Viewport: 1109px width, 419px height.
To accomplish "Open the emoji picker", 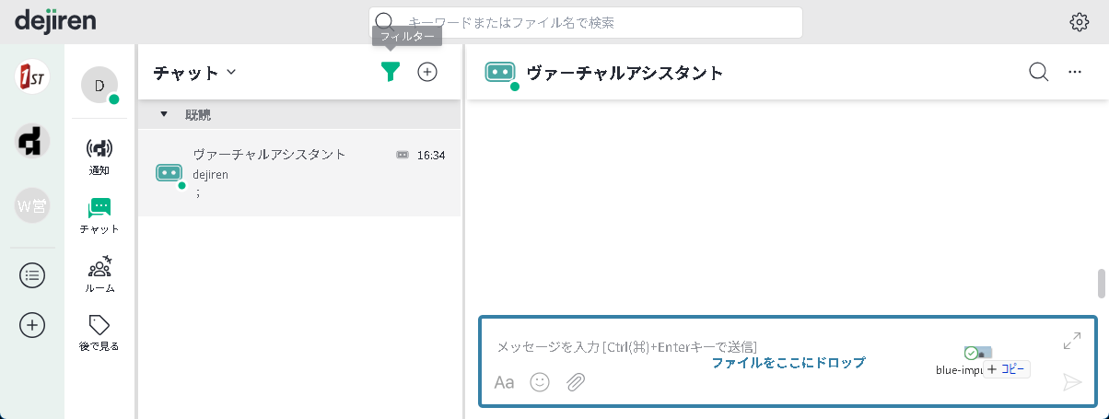I will click(540, 382).
